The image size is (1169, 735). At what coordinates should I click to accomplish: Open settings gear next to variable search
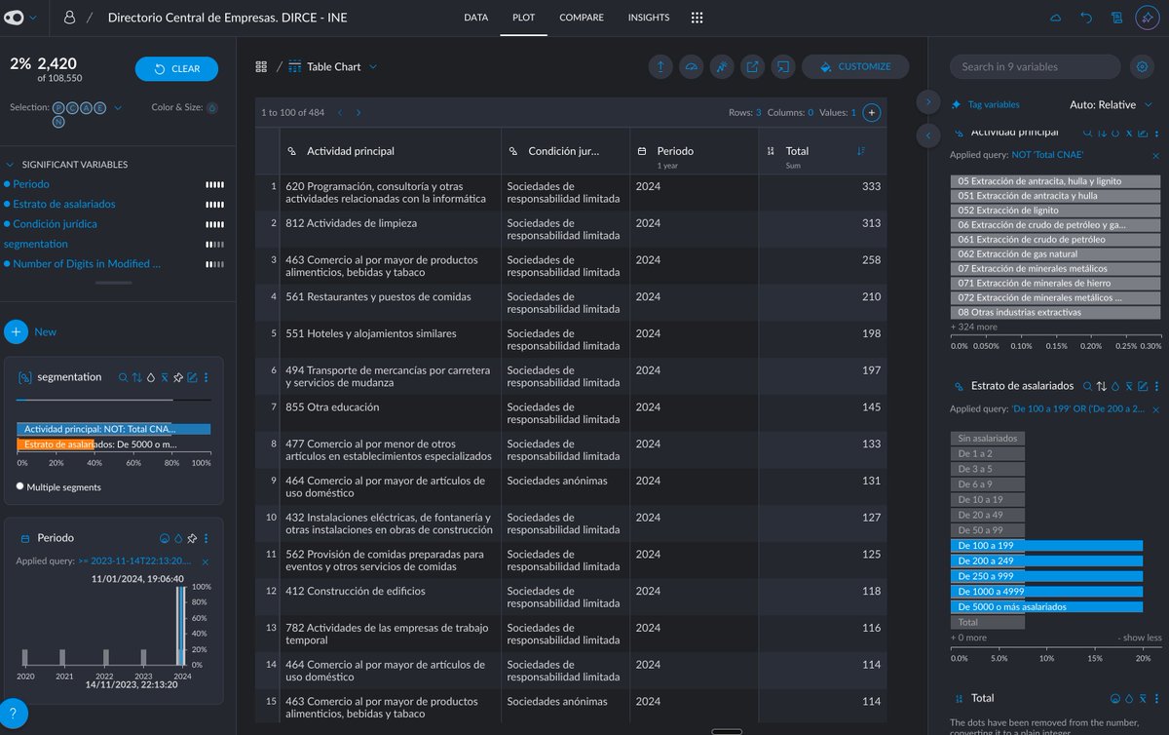pyautogui.click(x=1142, y=66)
